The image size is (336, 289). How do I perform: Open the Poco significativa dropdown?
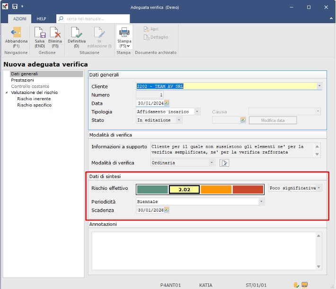point(319,188)
